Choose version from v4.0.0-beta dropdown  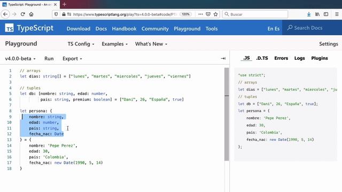coord(20,59)
